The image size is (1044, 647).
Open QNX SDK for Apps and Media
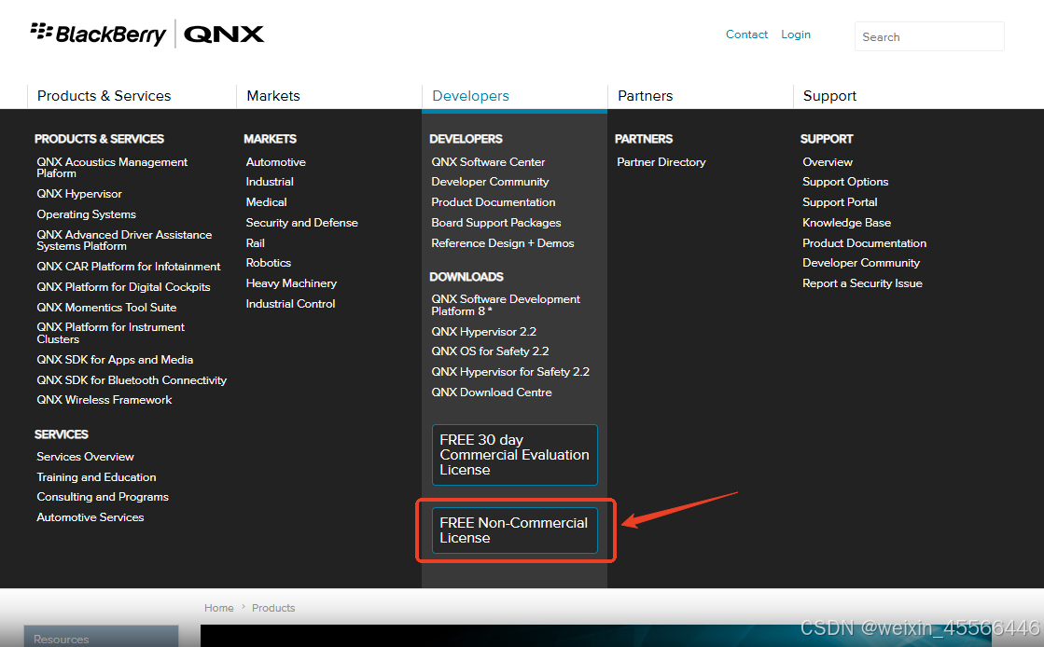pyautogui.click(x=115, y=360)
